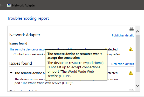Click the large 'Network Adapter' section heading
The image size is (144, 97).
[25, 35]
